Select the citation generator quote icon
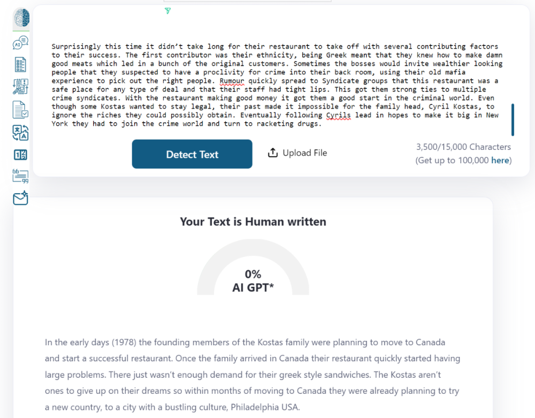The width and height of the screenshot is (535, 418). [x=20, y=176]
